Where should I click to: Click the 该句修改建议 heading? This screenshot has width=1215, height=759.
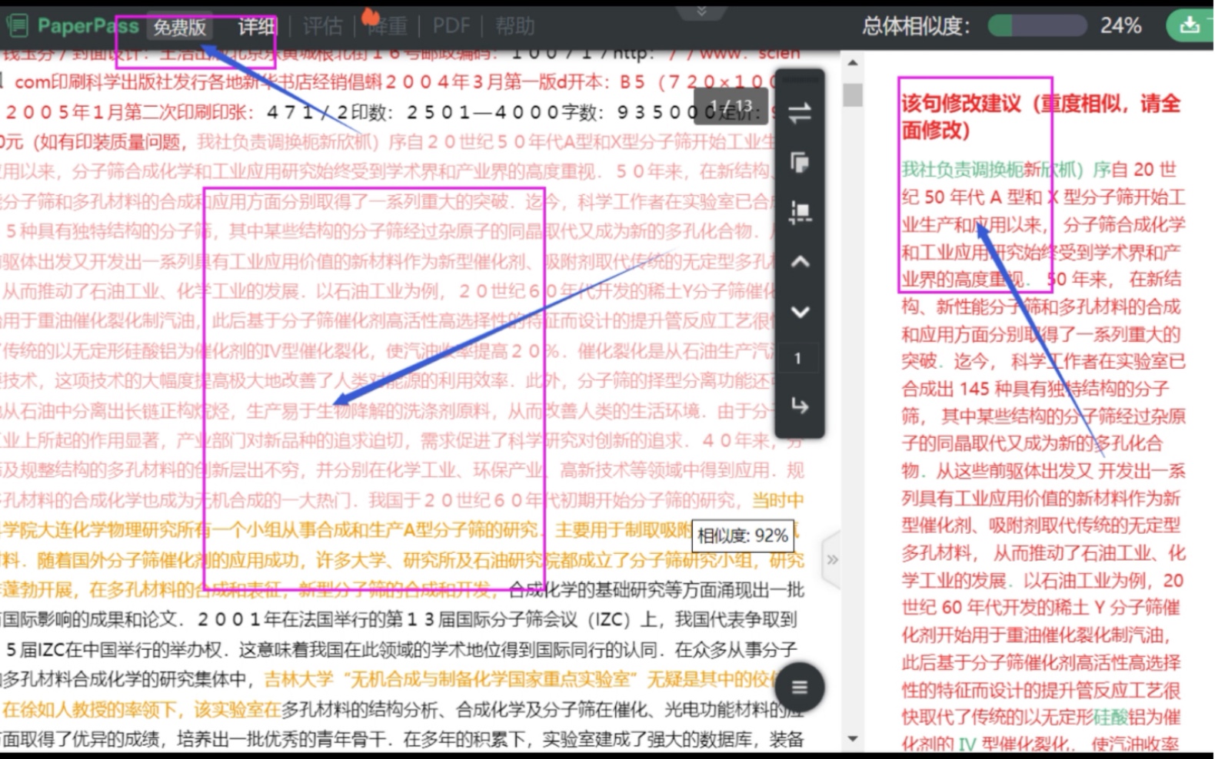click(x=1040, y=117)
